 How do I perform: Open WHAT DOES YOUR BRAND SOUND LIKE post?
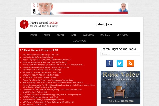coord(46,60)
